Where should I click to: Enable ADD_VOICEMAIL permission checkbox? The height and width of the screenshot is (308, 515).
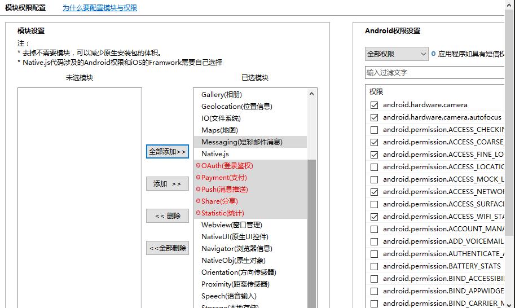coord(374,241)
